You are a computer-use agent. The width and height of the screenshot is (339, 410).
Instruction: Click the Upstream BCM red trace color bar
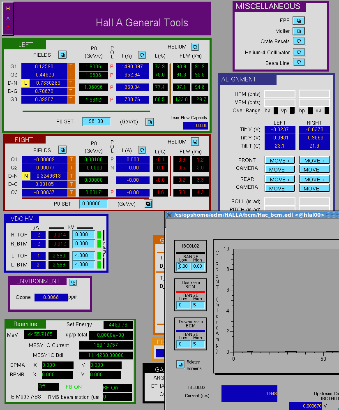[x=191, y=292]
